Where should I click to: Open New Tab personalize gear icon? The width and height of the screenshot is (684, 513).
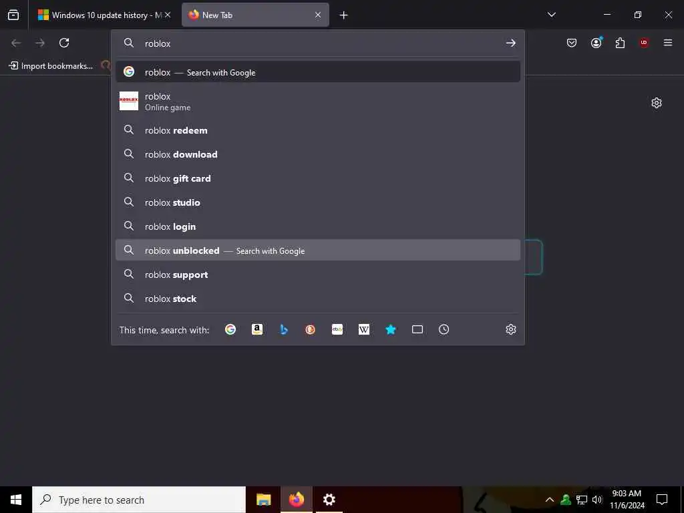(x=657, y=103)
